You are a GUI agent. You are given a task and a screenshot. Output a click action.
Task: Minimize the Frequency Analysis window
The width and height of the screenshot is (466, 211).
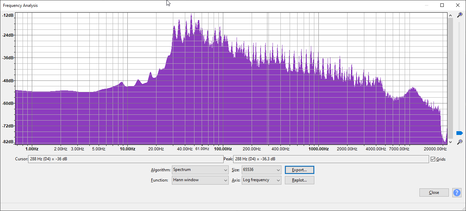[427, 5]
